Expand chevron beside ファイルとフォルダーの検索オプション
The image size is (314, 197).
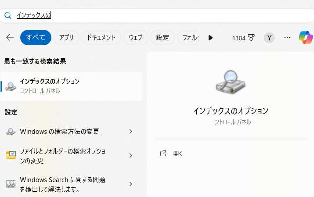click(130, 155)
